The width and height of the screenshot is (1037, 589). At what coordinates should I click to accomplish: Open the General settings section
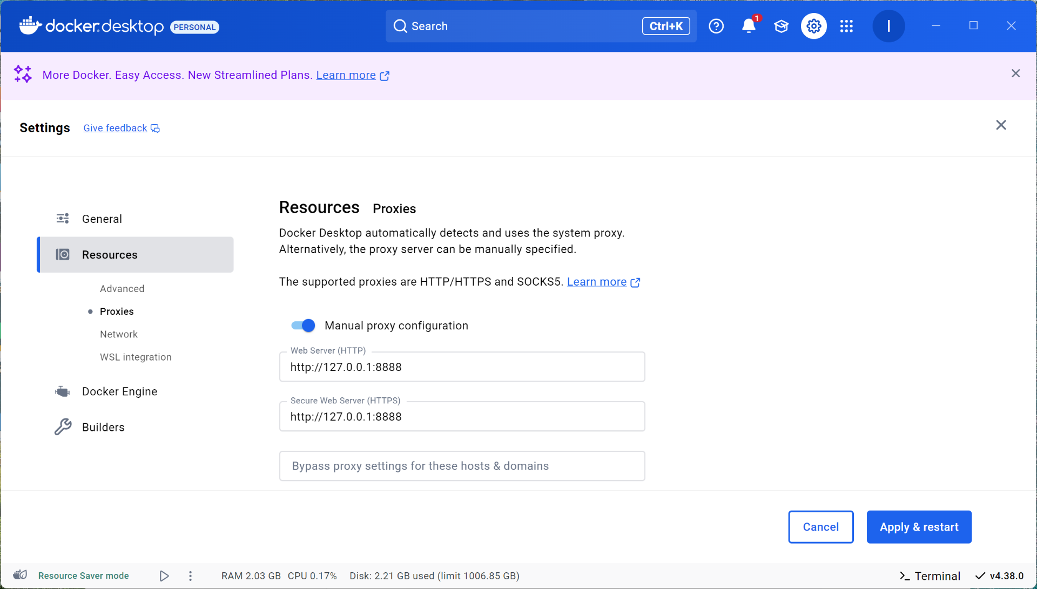(x=135, y=219)
